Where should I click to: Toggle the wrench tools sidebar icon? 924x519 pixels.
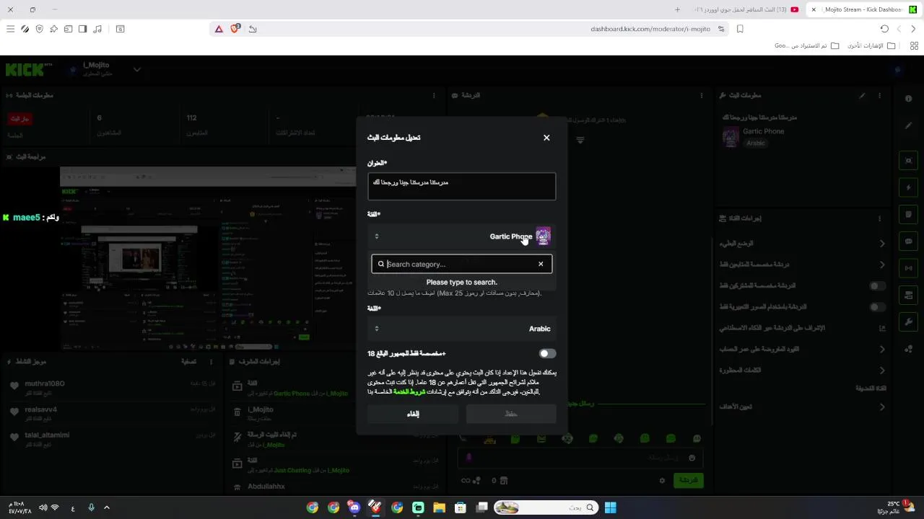tap(909, 322)
